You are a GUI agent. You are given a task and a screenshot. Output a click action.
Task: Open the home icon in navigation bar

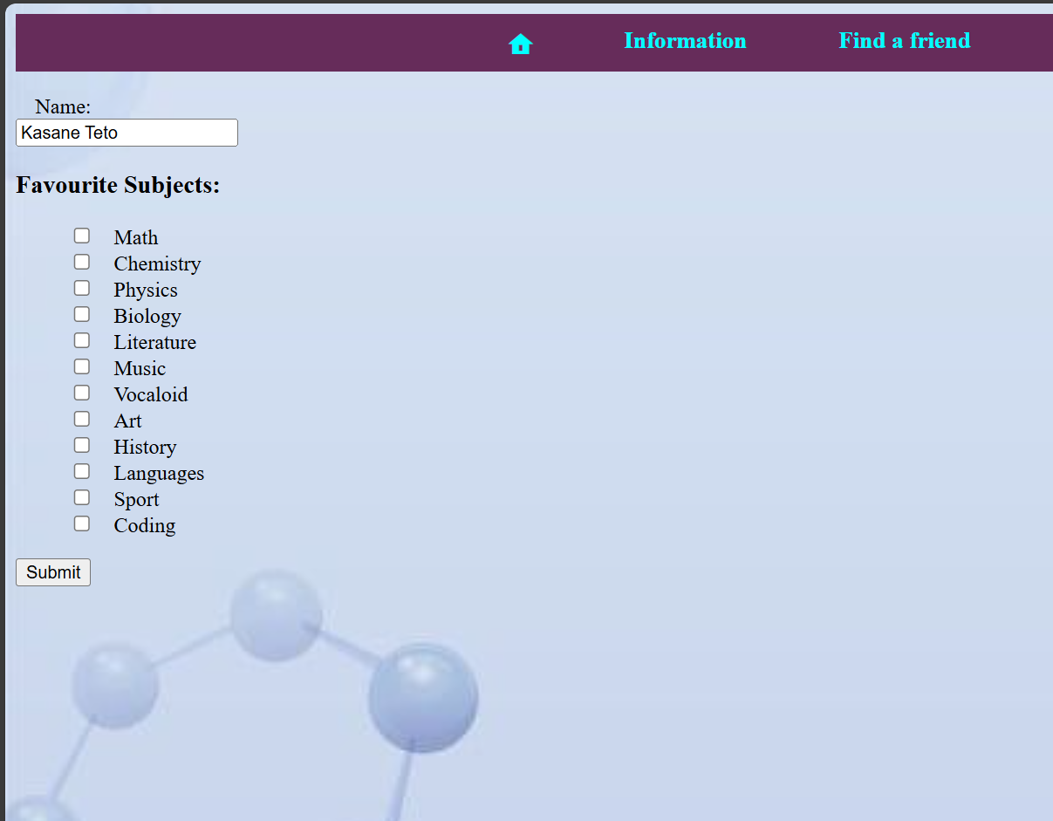[520, 44]
